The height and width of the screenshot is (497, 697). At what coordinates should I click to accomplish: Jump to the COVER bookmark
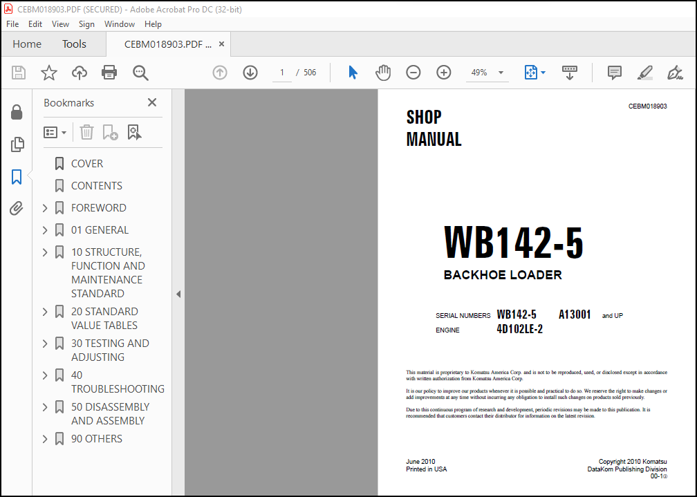[87, 164]
